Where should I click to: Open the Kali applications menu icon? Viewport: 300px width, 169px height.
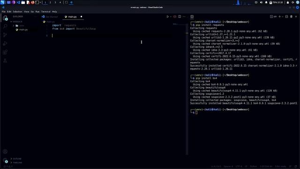(3, 2)
